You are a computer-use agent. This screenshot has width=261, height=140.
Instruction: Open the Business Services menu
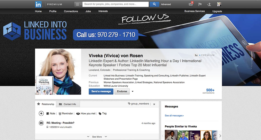coord(194,11)
